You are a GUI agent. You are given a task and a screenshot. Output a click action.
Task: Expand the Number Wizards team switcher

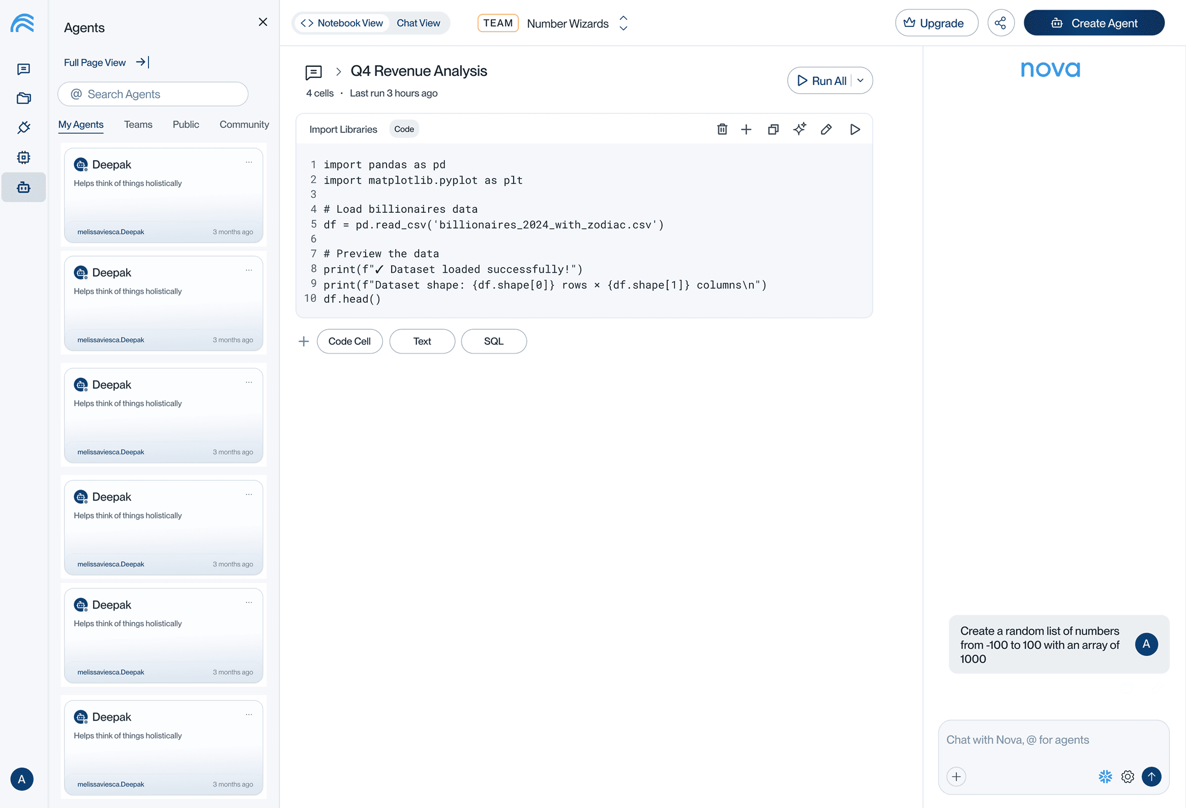(623, 23)
